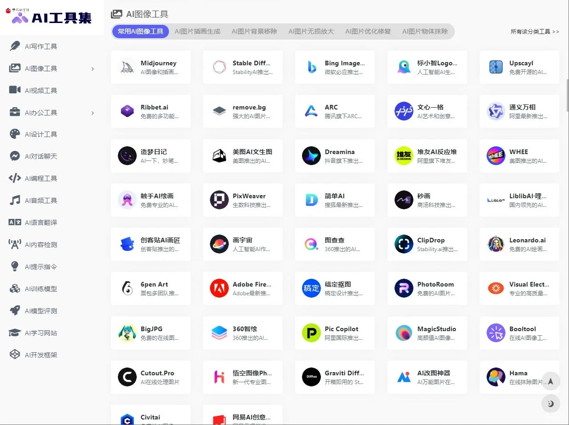Click the Upscayl tool icon
Image resolution: width=569 pixels, height=425 pixels.
point(495,67)
